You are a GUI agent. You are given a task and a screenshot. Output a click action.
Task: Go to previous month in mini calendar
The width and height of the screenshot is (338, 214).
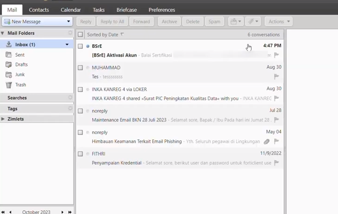click(x=11, y=212)
